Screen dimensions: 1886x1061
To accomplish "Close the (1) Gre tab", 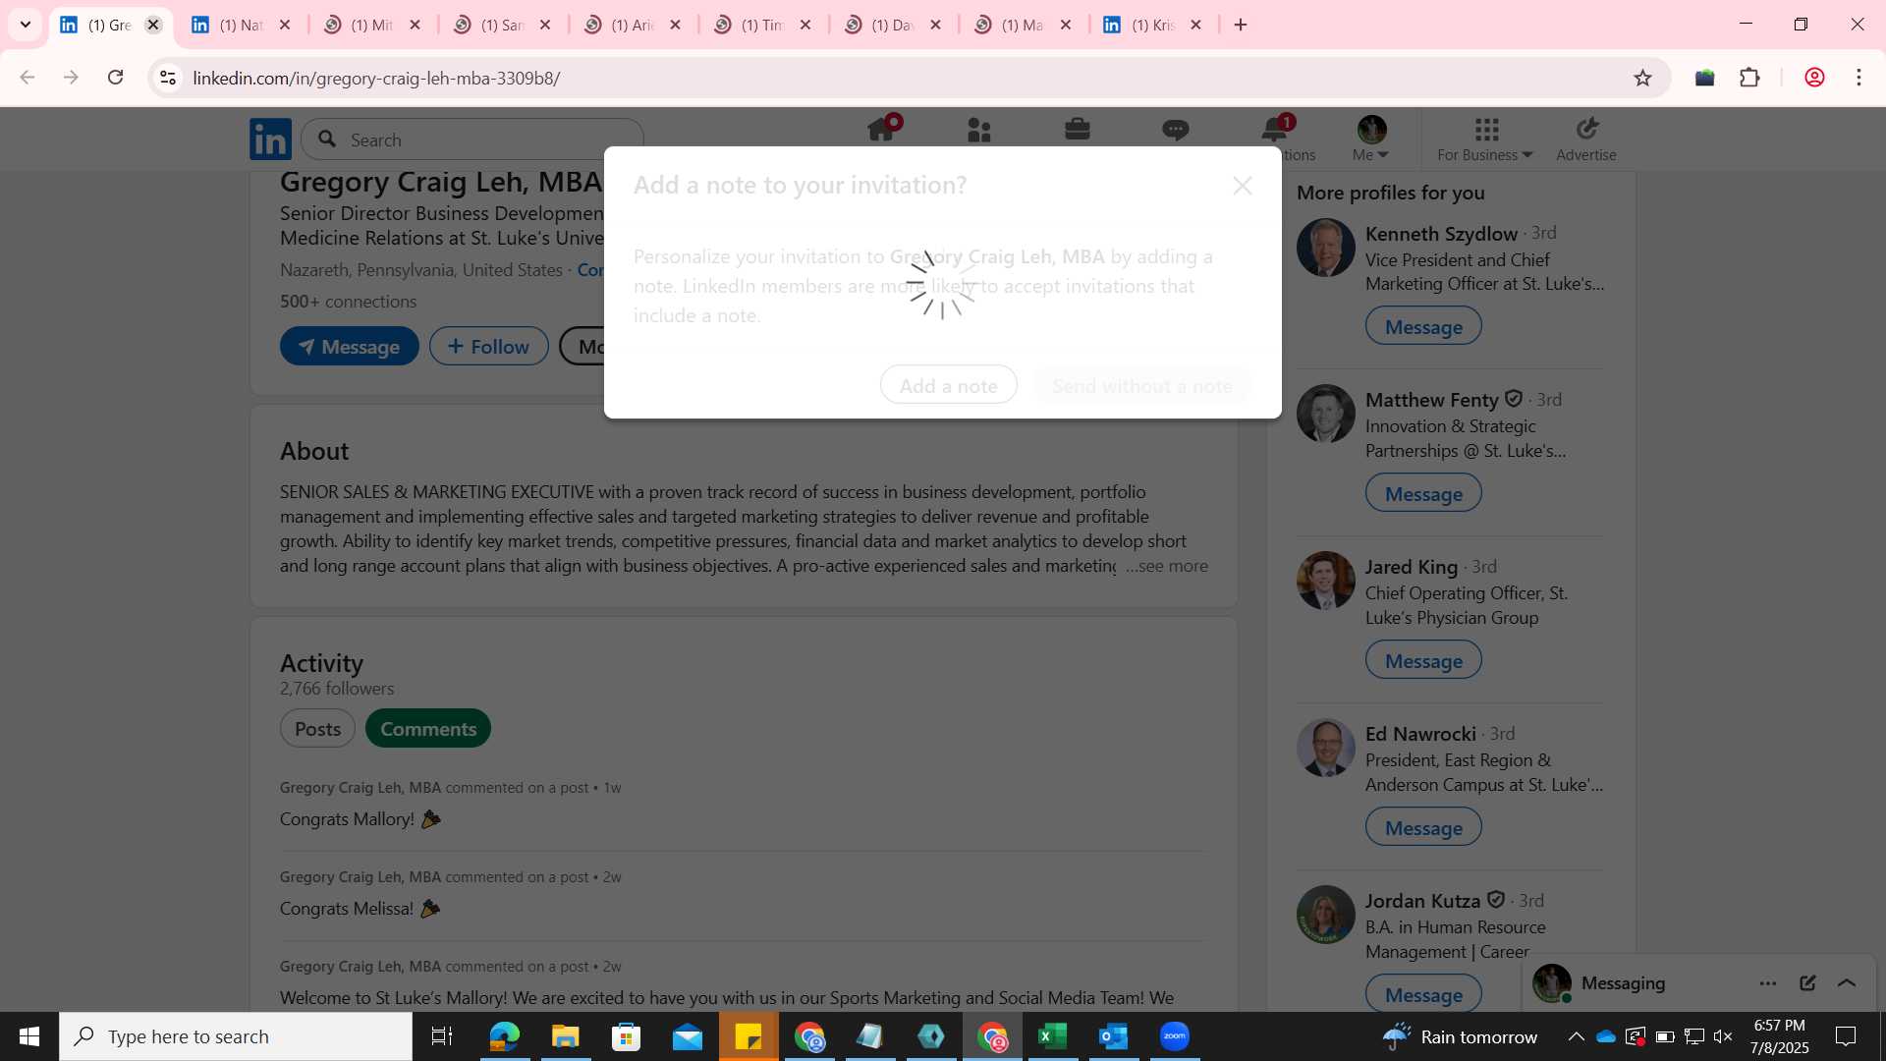I will pyautogui.click(x=153, y=25).
